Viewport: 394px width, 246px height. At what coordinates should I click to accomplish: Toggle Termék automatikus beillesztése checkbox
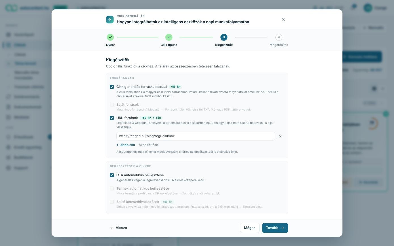click(x=112, y=188)
